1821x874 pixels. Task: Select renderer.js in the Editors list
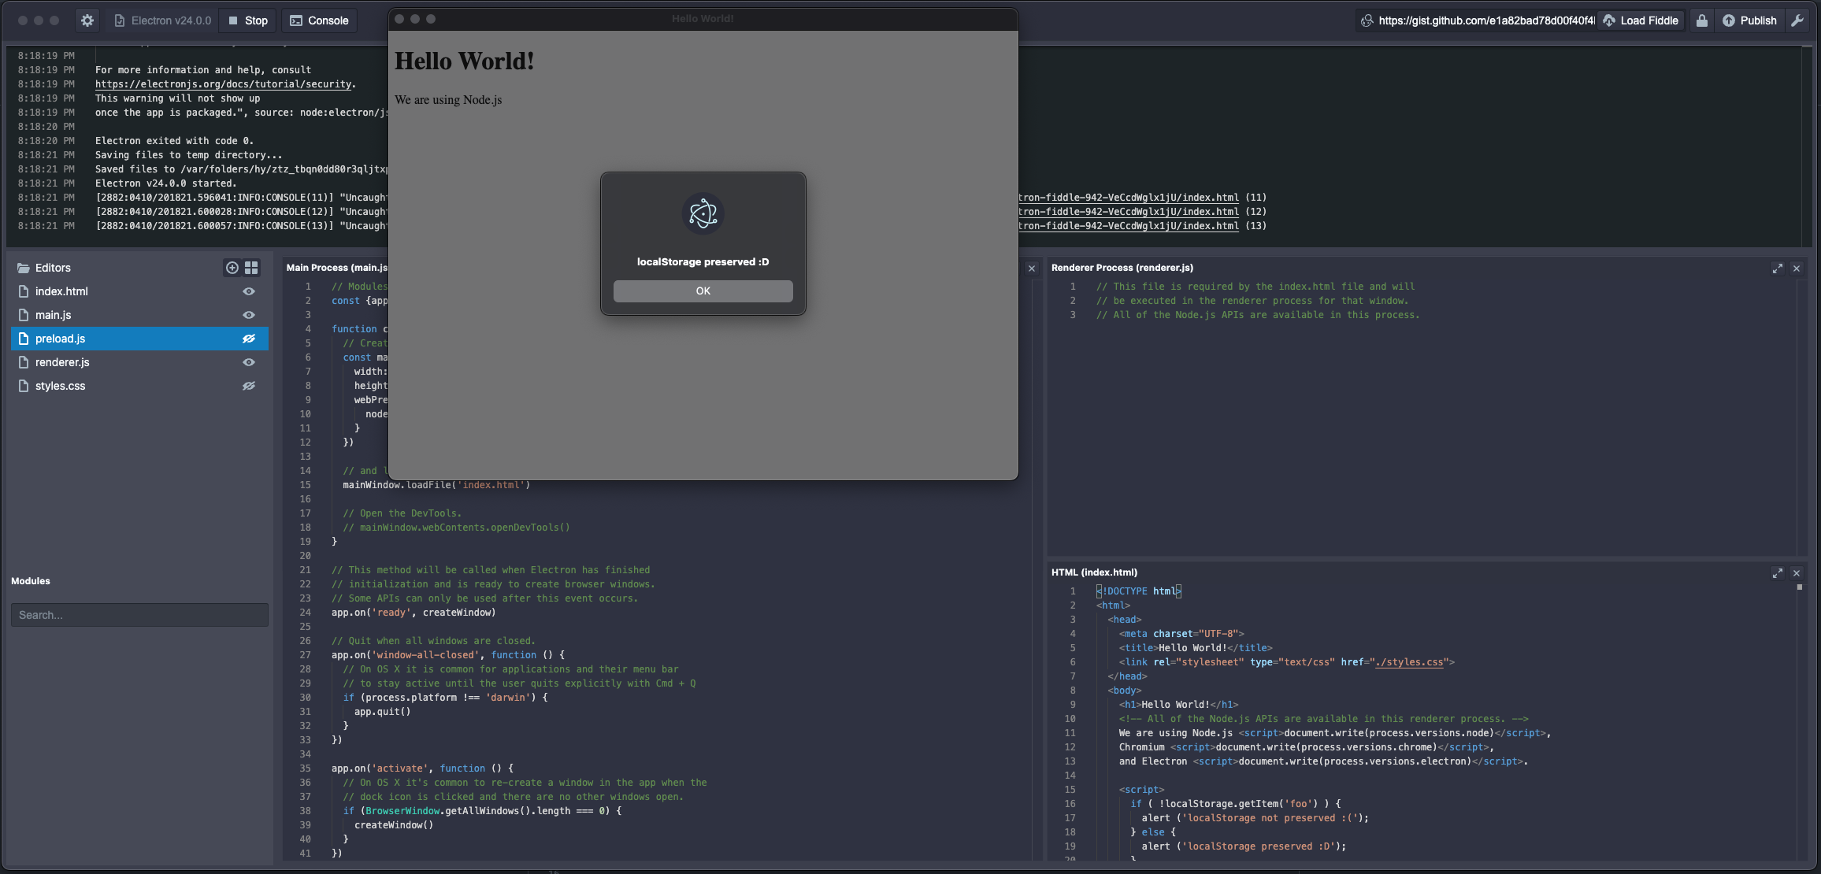click(x=61, y=362)
